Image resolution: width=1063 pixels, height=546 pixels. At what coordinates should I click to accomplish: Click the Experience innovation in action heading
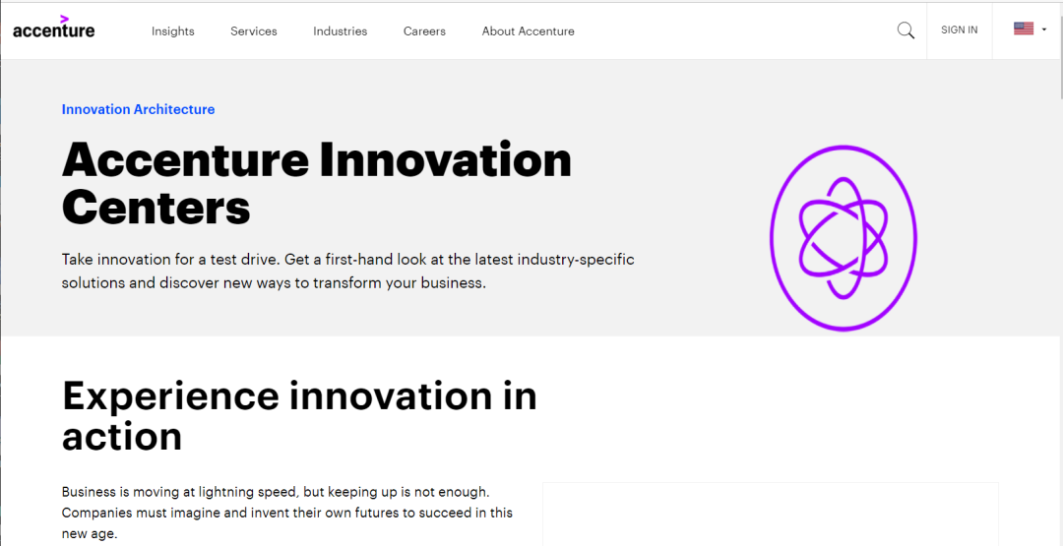299,416
